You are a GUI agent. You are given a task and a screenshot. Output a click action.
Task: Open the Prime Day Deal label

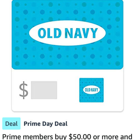[x=45, y=124]
